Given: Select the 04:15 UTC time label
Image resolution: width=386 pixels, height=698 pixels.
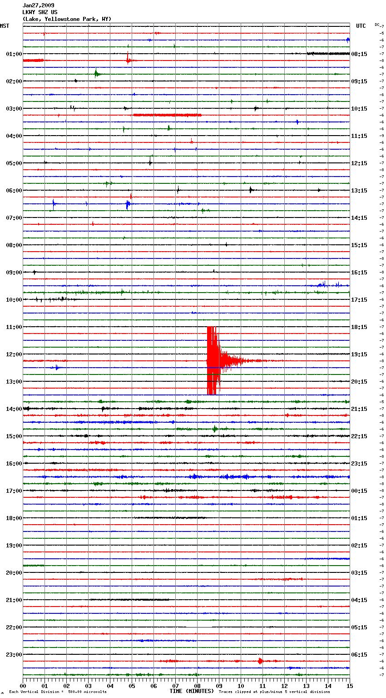Looking at the screenshot, I should coord(359,600).
